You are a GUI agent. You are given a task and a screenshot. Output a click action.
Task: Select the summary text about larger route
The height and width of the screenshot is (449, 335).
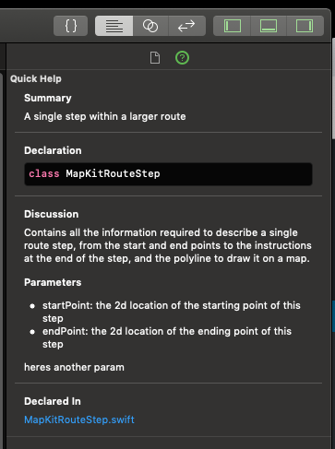tap(105, 117)
